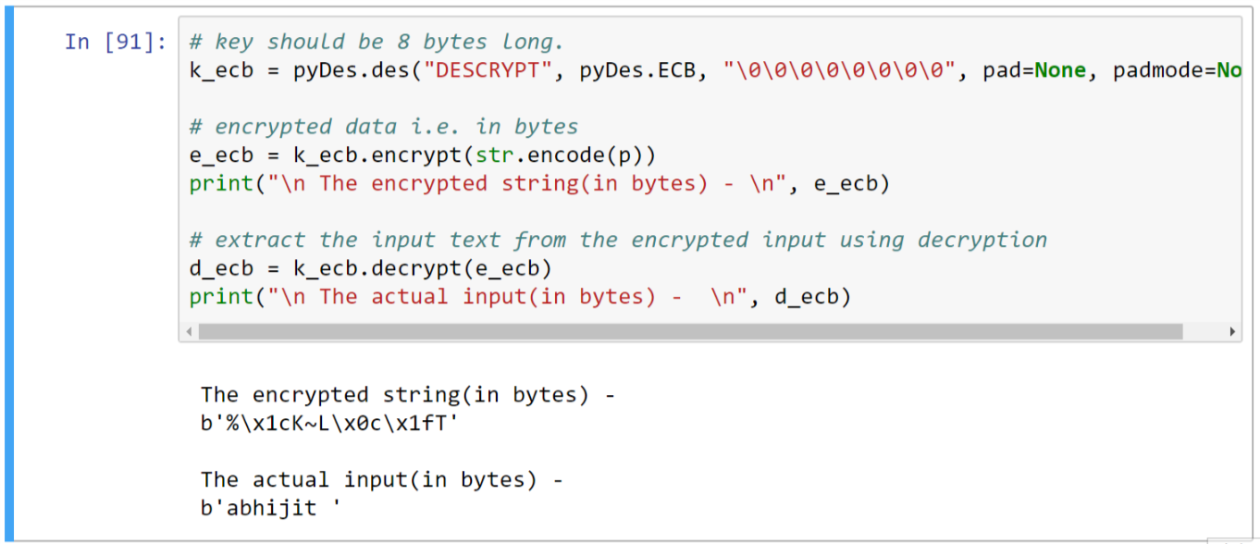
Task: Click "The actual input(in bytes)" output text
Action: coord(381,479)
